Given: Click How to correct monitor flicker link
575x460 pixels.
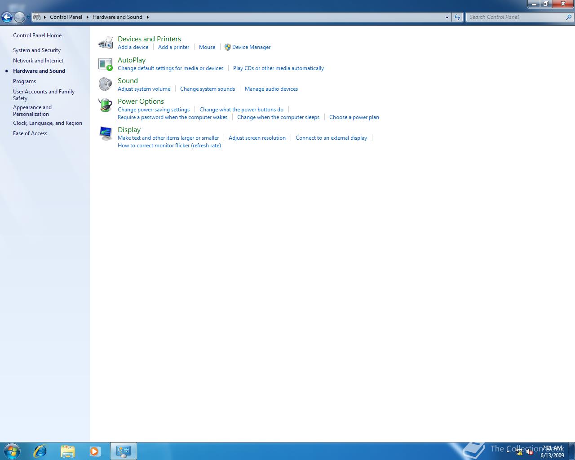Looking at the screenshot, I should click(x=169, y=146).
